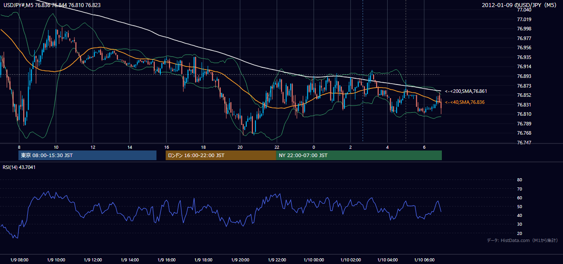The height and width of the screenshot is (264, 563).
Task: Click the 1/9 20:00 time label
Action: coord(240,260)
